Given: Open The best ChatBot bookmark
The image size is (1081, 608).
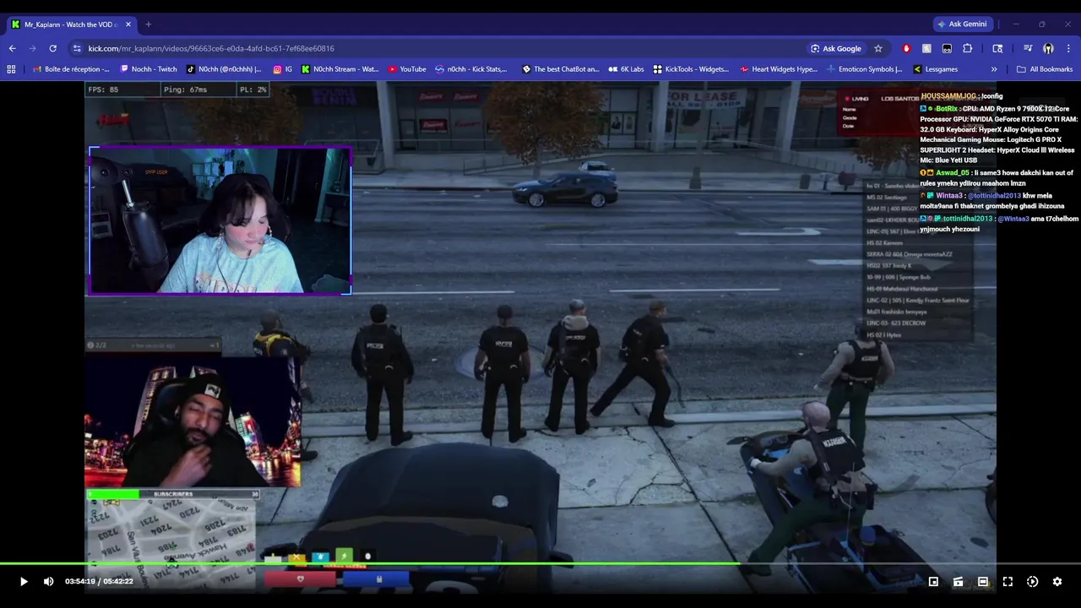Looking at the screenshot, I should pyautogui.click(x=560, y=69).
